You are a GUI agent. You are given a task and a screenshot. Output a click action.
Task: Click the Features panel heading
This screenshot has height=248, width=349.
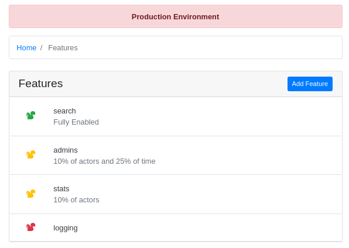point(41,84)
